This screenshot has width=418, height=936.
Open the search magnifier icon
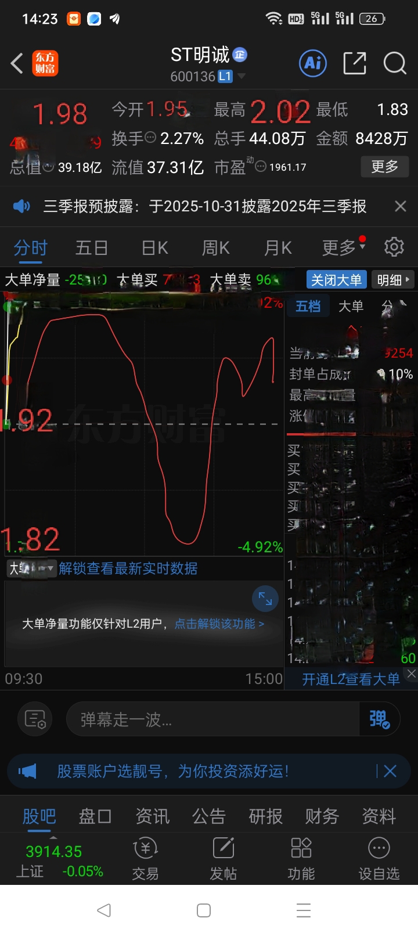point(395,63)
